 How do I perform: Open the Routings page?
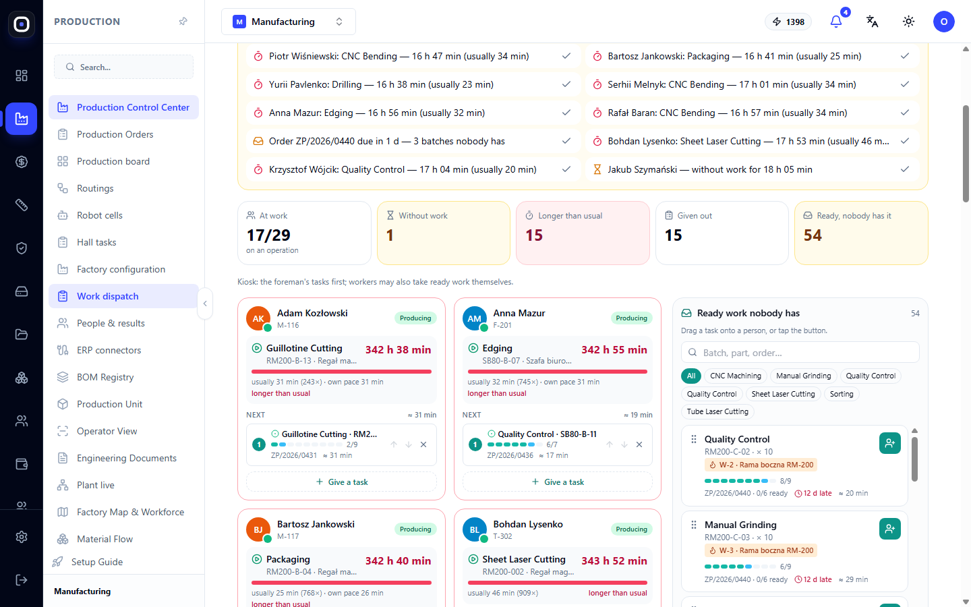(x=123, y=188)
